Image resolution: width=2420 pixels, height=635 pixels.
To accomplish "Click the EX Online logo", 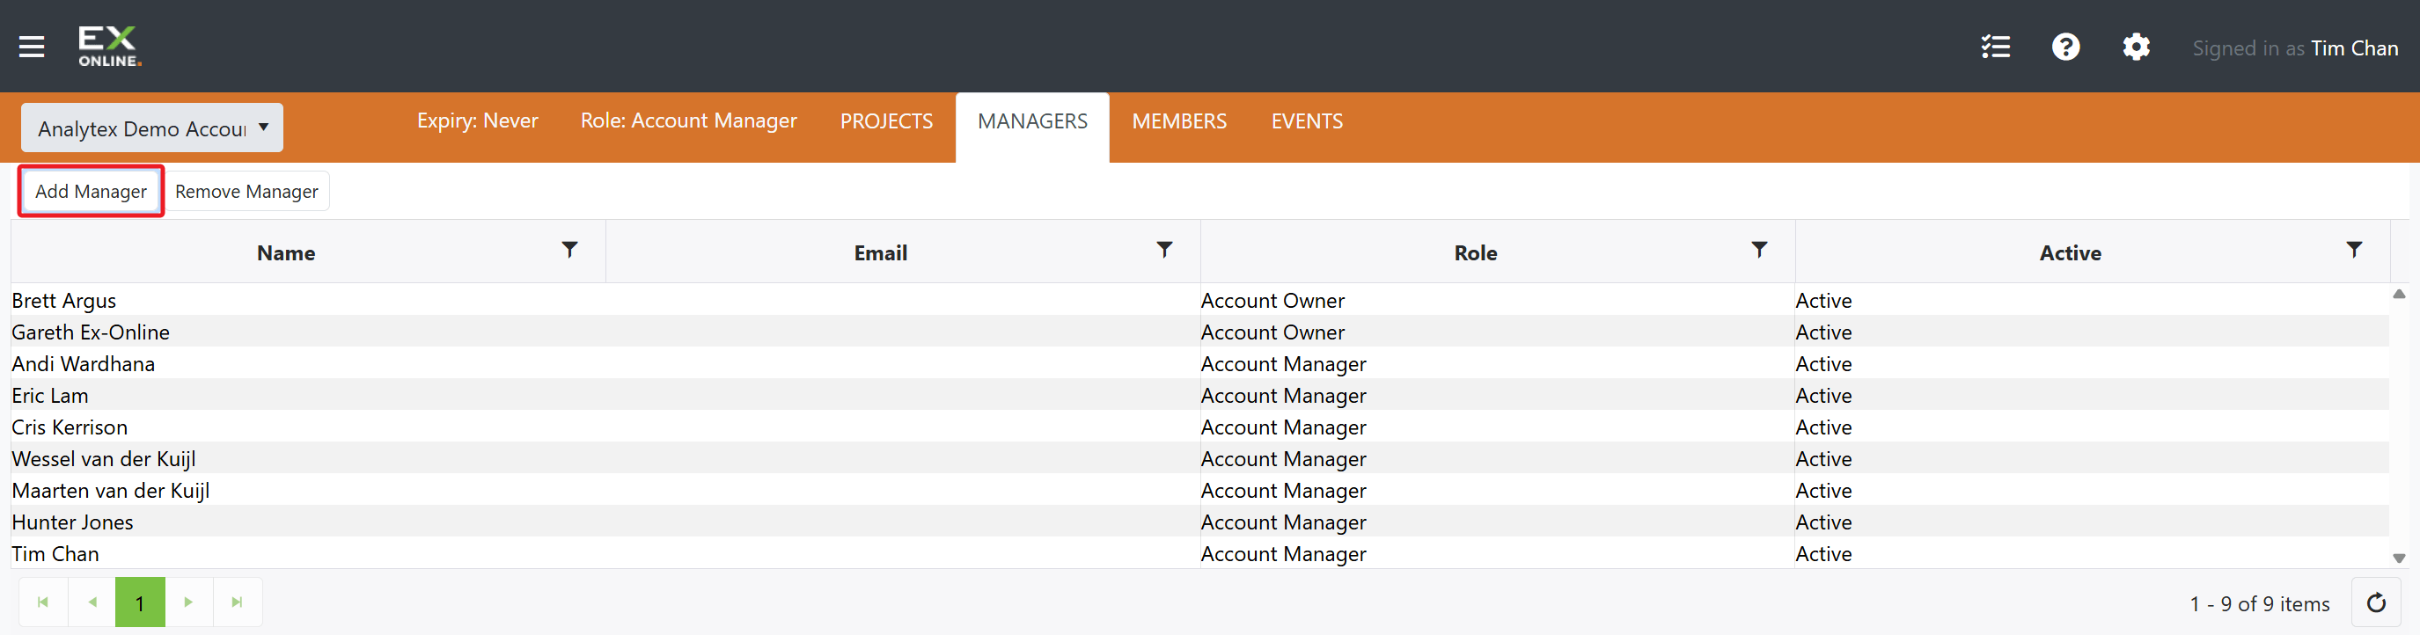I will pos(110,47).
